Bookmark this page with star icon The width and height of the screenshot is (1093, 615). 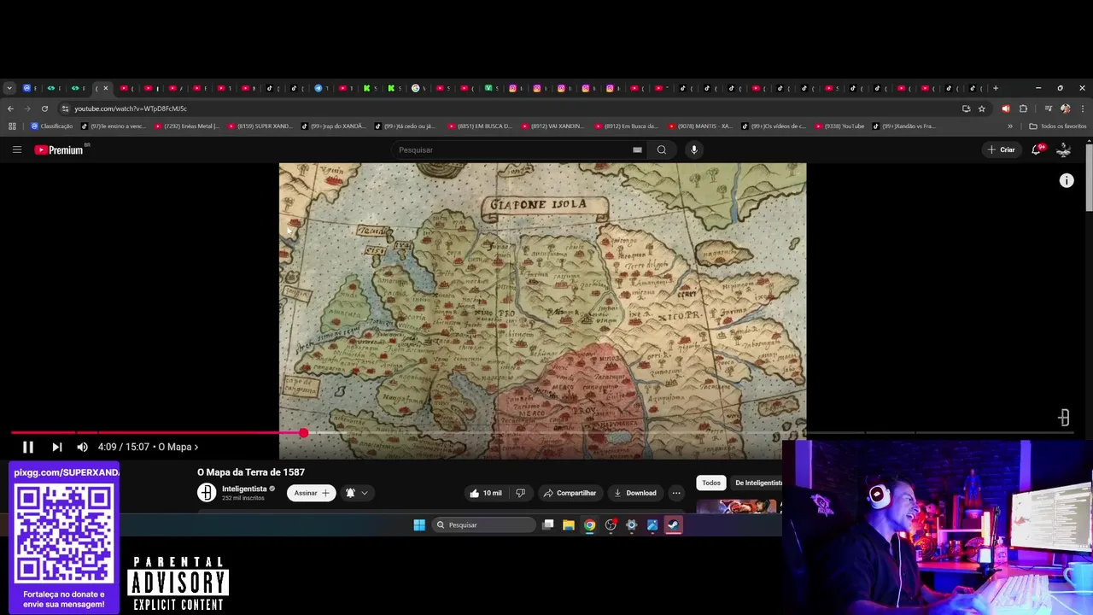982,108
